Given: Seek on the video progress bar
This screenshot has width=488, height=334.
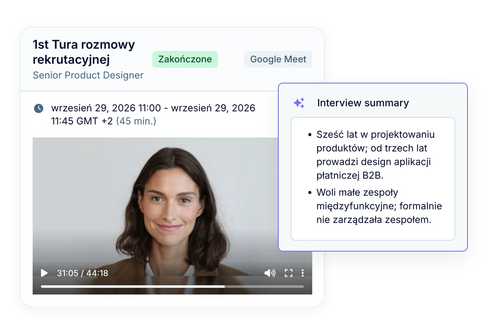Looking at the screenshot, I should click(x=172, y=286).
